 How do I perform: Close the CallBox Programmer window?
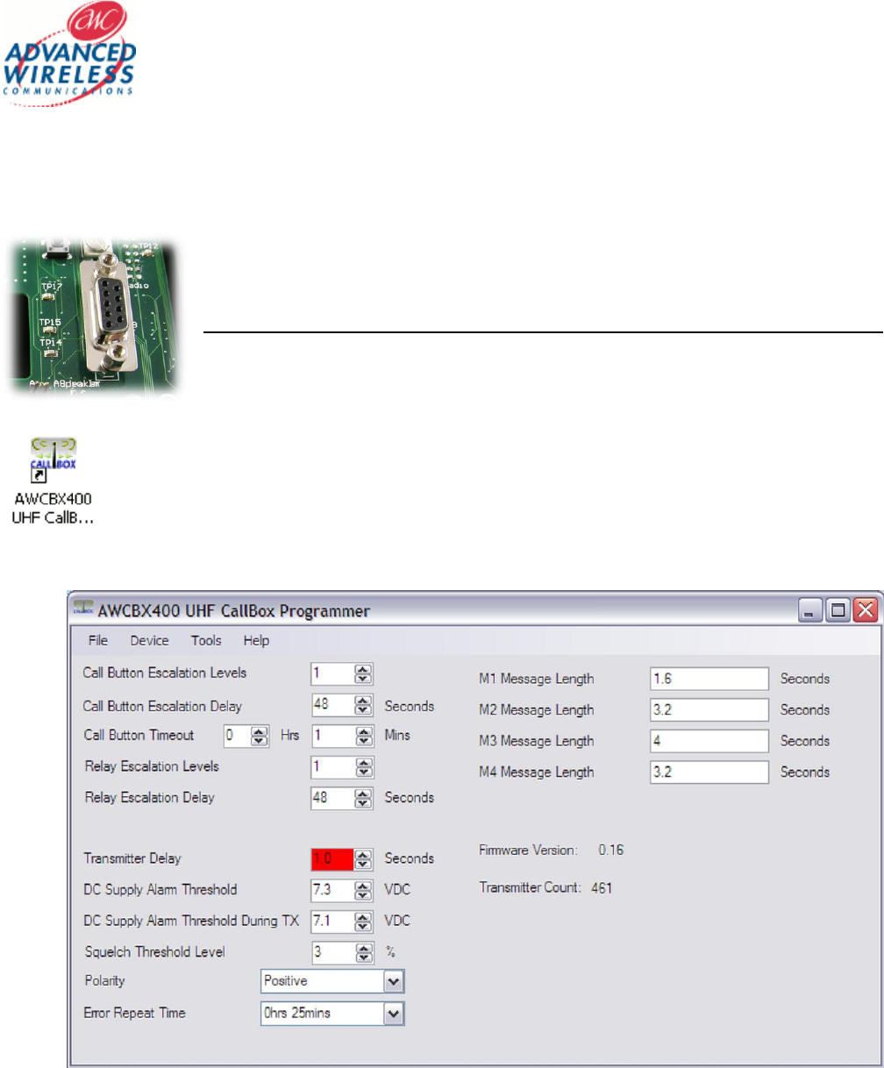[x=865, y=610]
